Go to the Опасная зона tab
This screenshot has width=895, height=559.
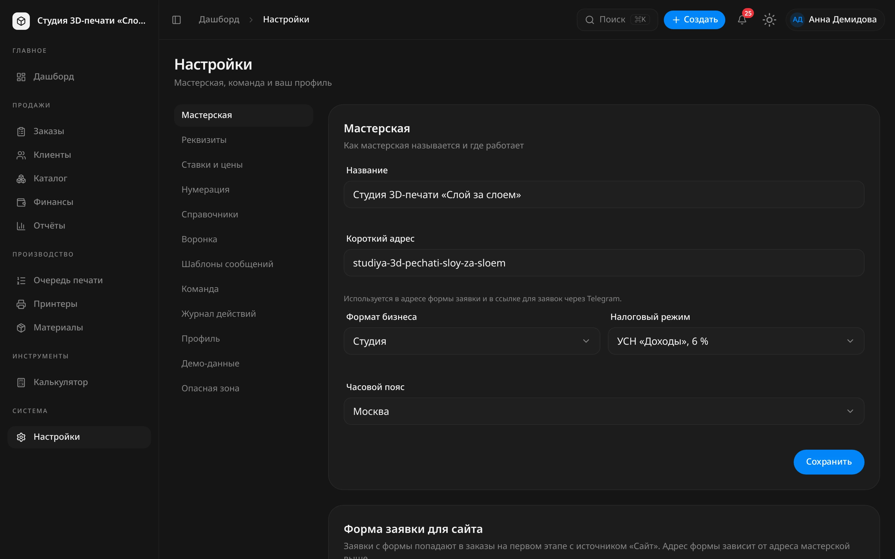243,388
